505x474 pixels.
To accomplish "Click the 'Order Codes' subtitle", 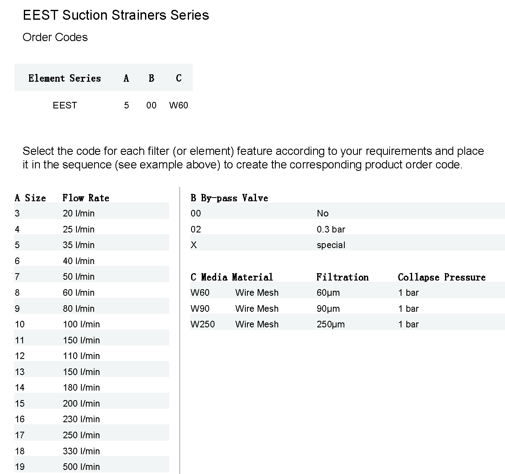I will (x=55, y=37).
